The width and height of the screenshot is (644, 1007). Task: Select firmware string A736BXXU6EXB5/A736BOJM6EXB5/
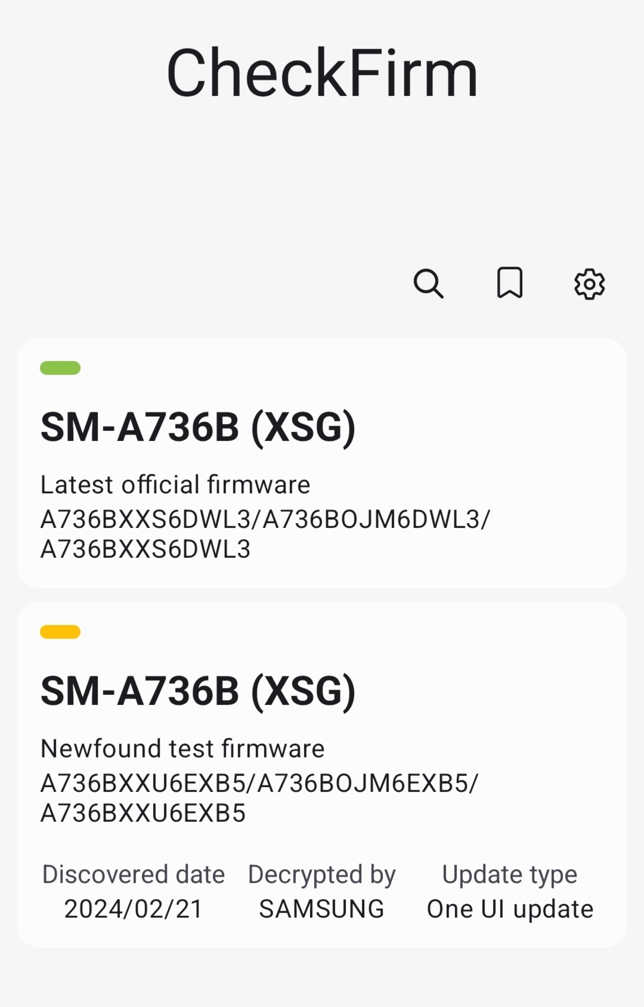point(259,783)
